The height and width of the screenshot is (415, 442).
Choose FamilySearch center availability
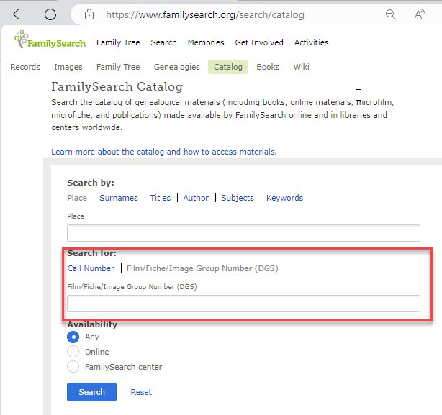point(73,367)
